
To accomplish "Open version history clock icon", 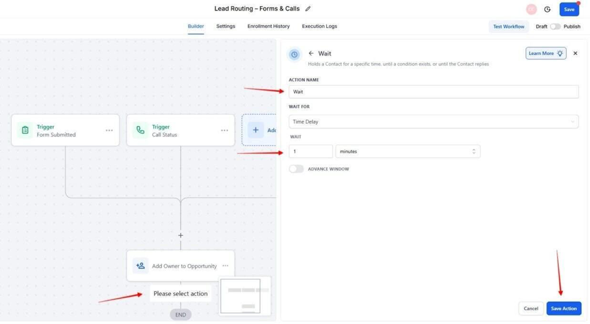I will 547,9.
